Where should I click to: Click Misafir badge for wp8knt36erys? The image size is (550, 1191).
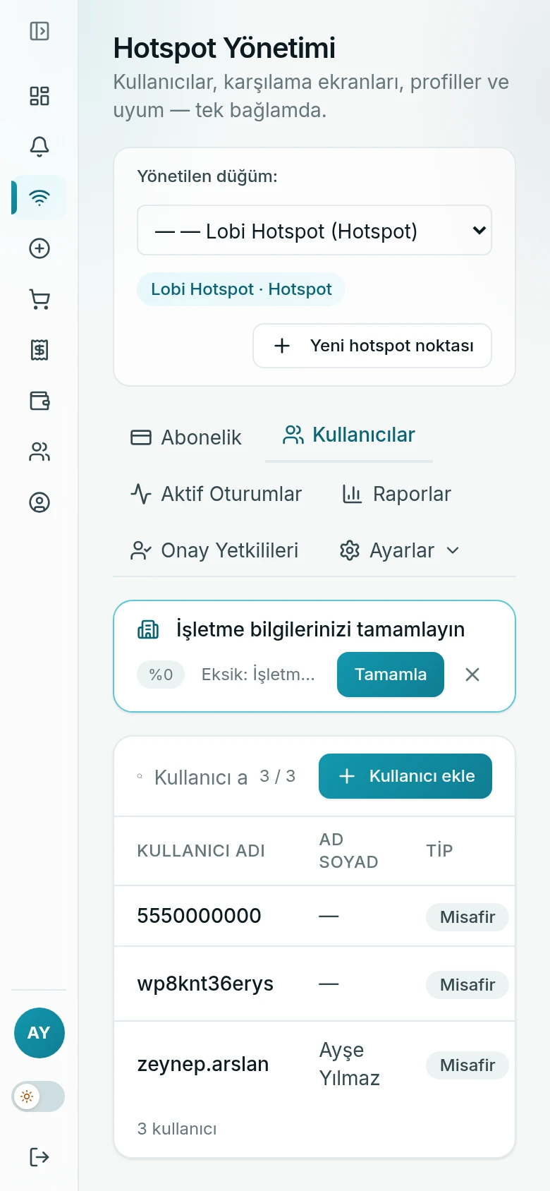click(468, 984)
